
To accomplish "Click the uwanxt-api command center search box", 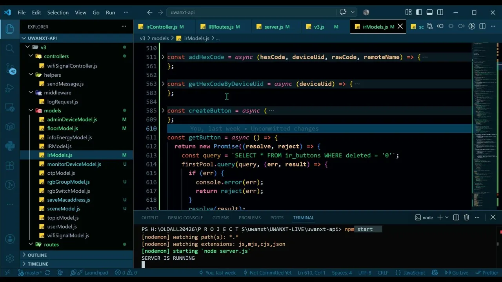I will pyautogui.click(x=251, y=12).
